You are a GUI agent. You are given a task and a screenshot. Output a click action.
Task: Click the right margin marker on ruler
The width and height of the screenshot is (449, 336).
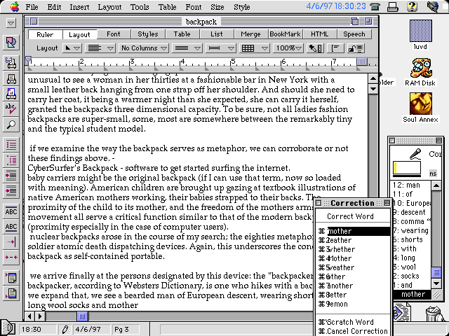[x=362, y=62]
